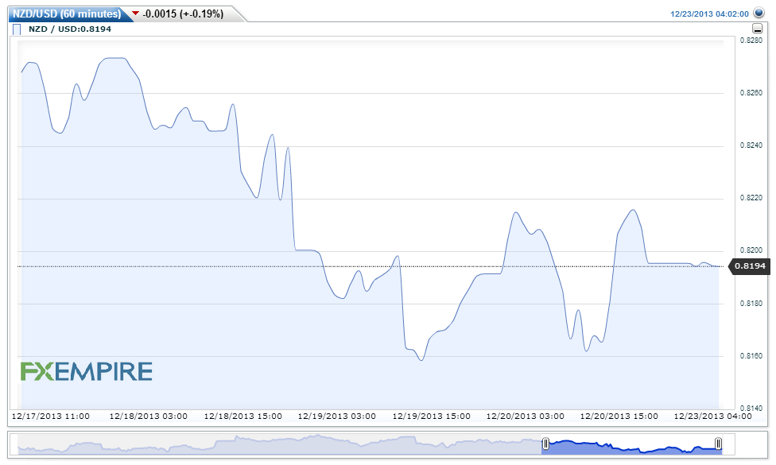Click the 12/23/2013 04:02:00 timestamp
This screenshot has height=465, width=776.
pyautogui.click(x=709, y=14)
